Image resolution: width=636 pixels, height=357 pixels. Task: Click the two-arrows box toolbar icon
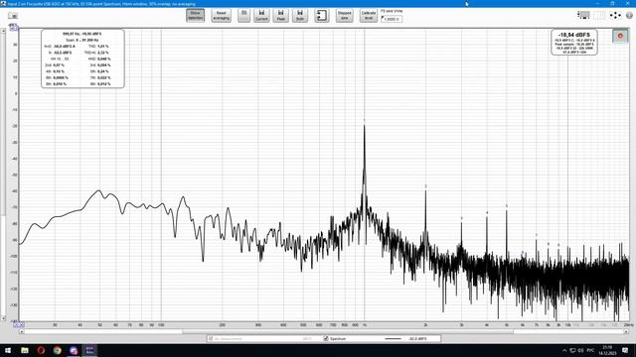tap(322, 16)
